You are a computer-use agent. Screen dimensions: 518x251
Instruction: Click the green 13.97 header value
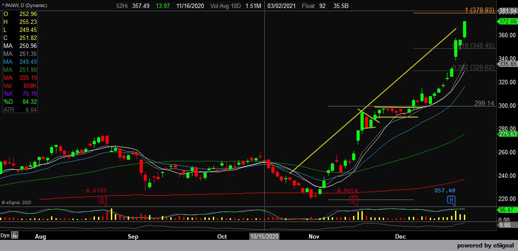point(162,6)
